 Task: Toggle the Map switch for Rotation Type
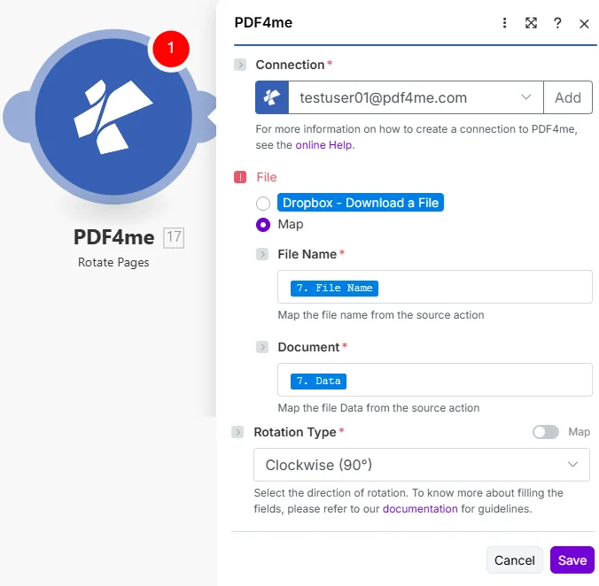[x=546, y=432]
